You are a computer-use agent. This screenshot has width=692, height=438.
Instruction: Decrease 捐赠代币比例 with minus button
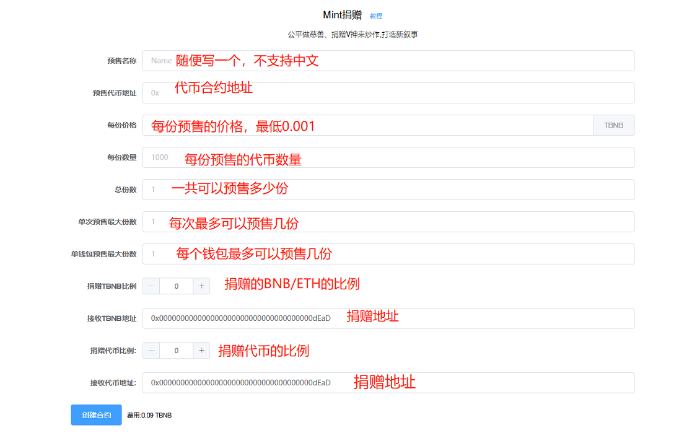[x=151, y=351]
